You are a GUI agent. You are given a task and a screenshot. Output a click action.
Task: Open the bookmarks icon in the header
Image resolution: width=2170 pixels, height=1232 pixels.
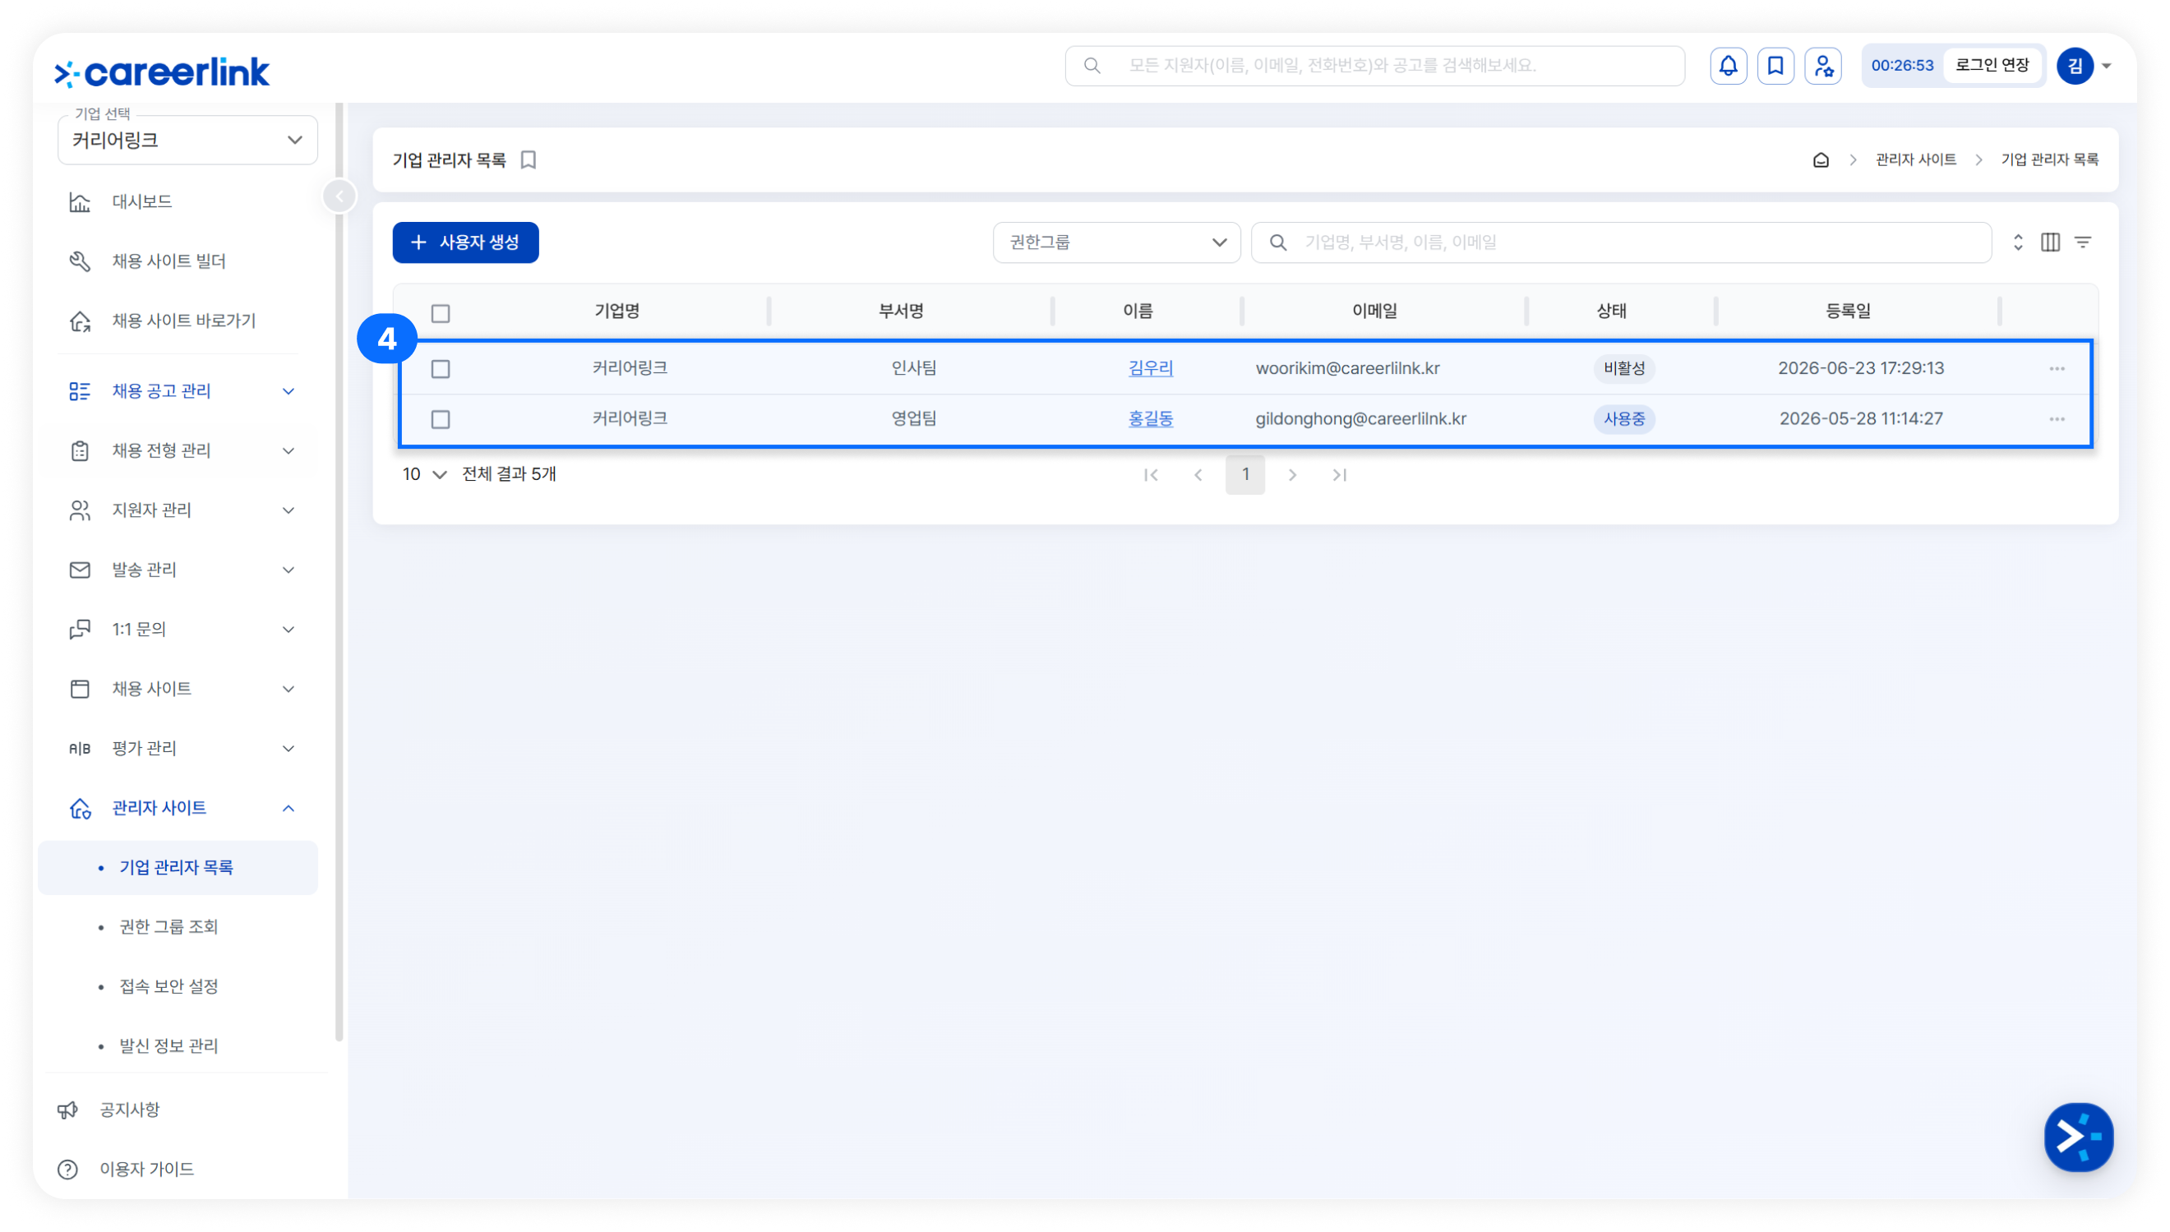(x=1775, y=65)
